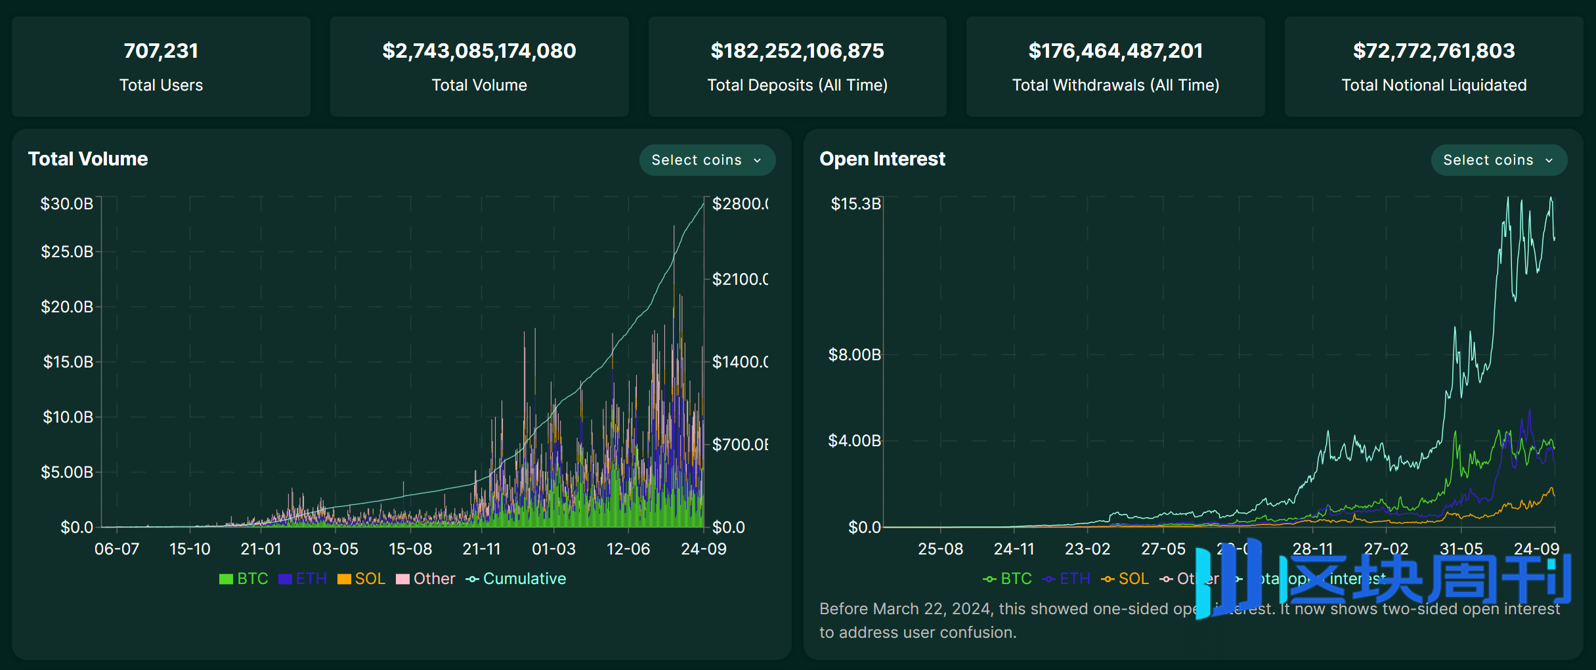Click the Open Interest chart heading
The image size is (1596, 670).
[x=882, y=159]
